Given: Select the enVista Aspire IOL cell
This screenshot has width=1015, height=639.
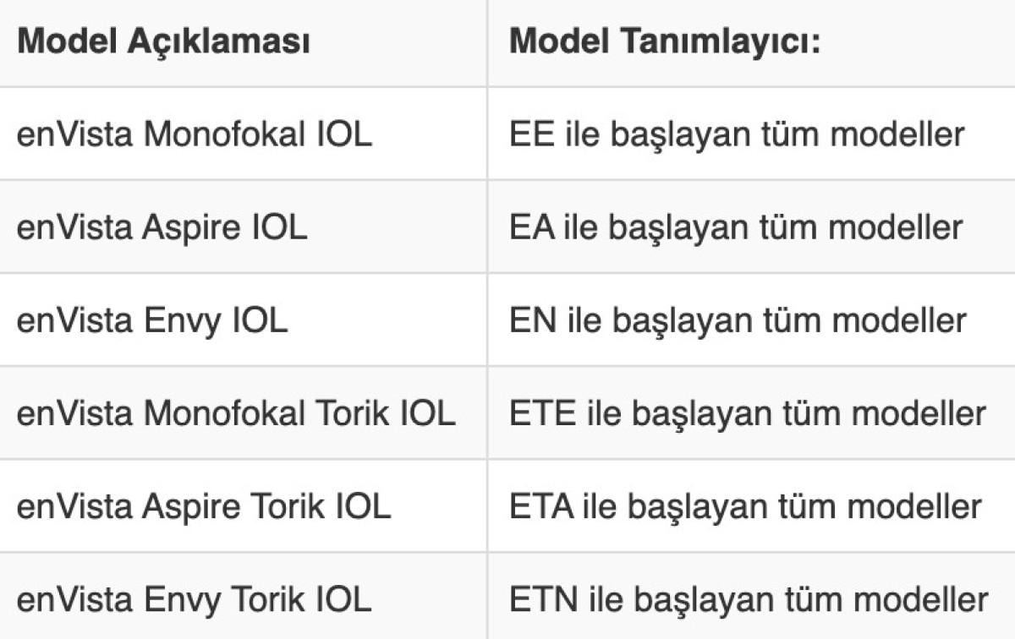Looking at the screenshot, I should tap(162, 227).
